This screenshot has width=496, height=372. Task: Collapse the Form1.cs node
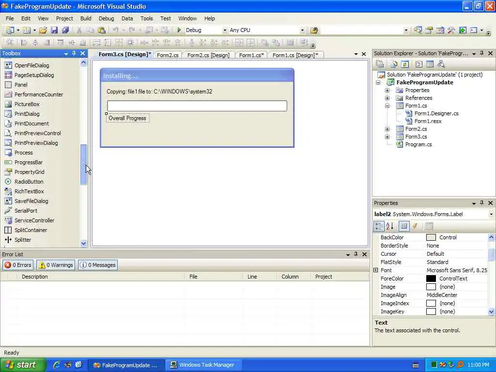pyautogui.click(x=387, y=106)
